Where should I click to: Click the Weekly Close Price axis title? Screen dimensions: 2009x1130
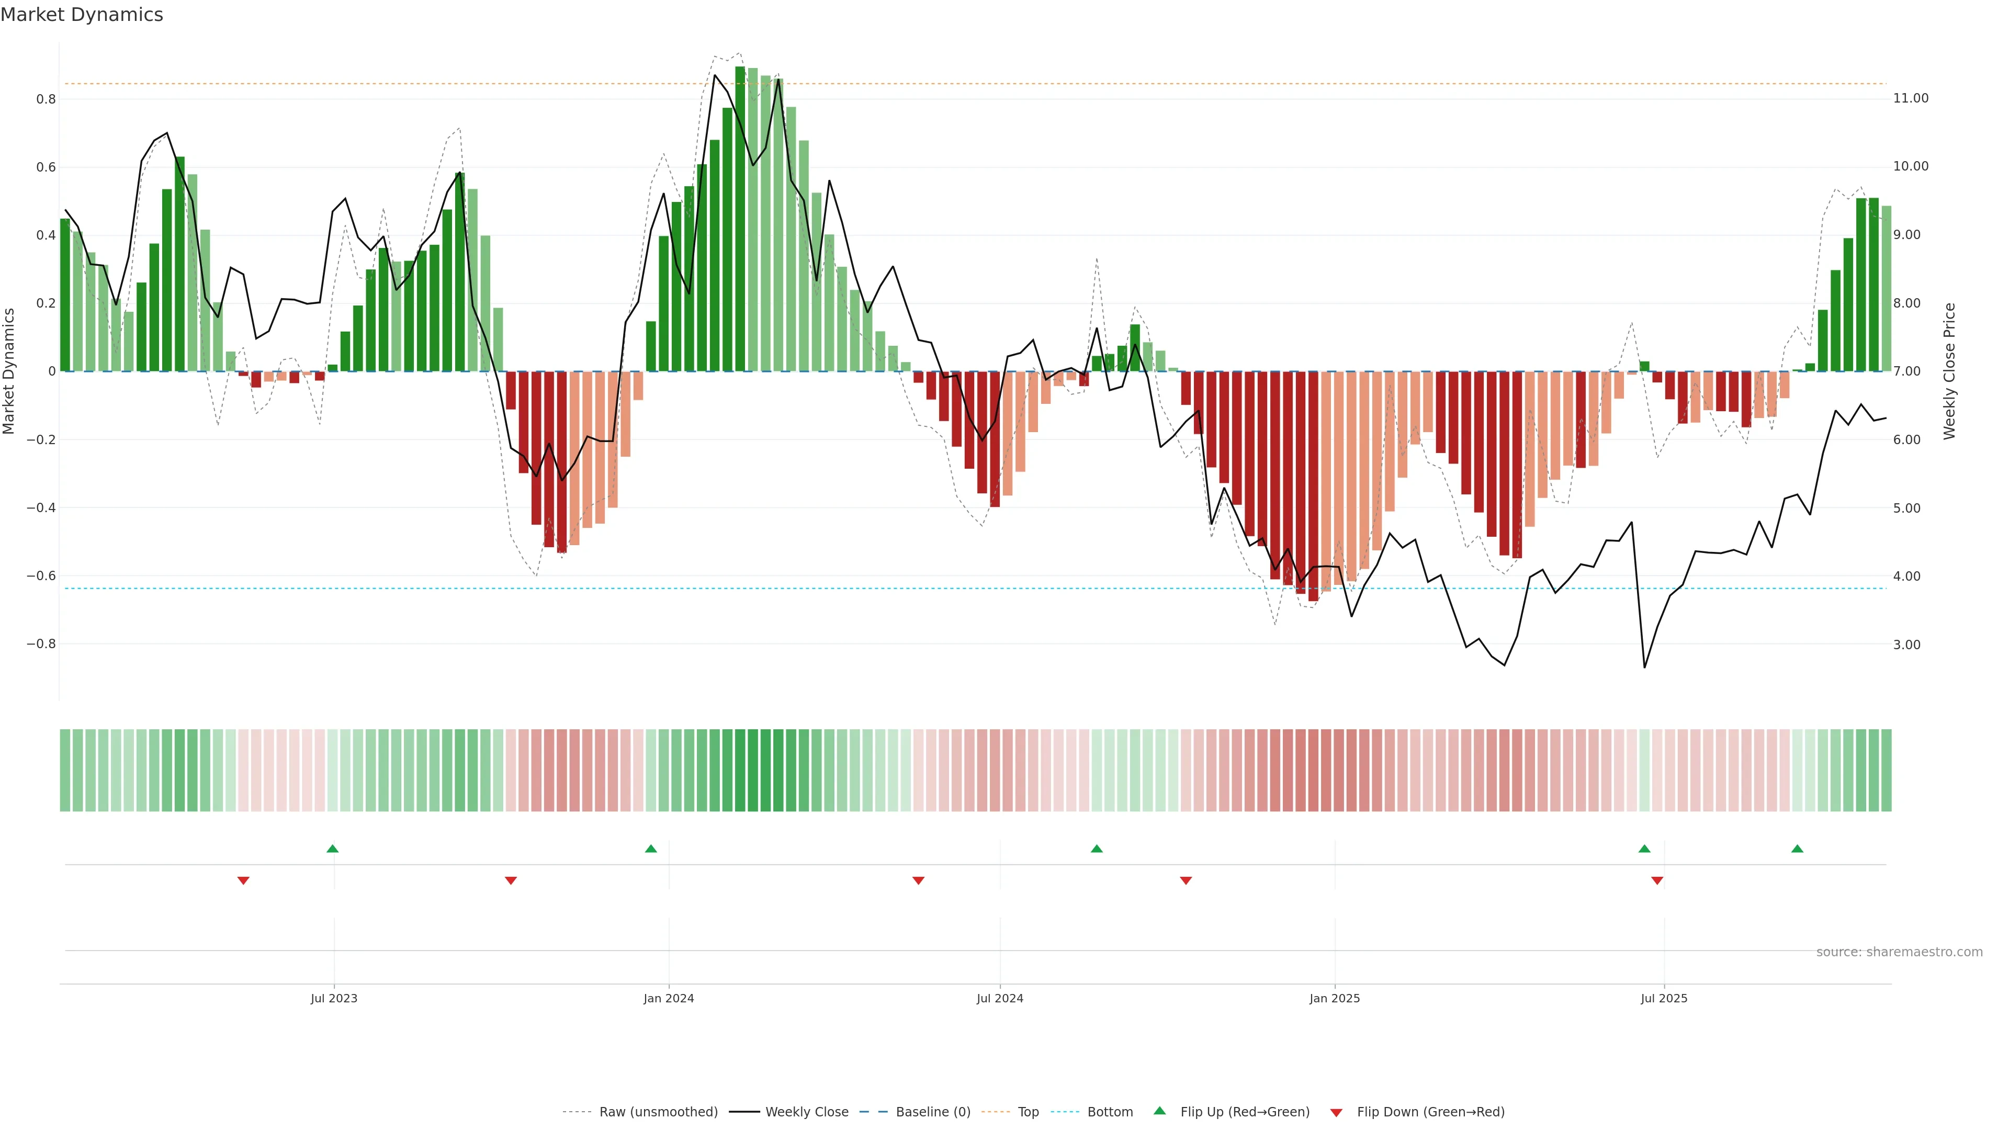click(x=1950, y=371)
